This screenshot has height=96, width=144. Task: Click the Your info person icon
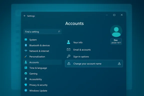pyautogui.click(x=68, y=42)
